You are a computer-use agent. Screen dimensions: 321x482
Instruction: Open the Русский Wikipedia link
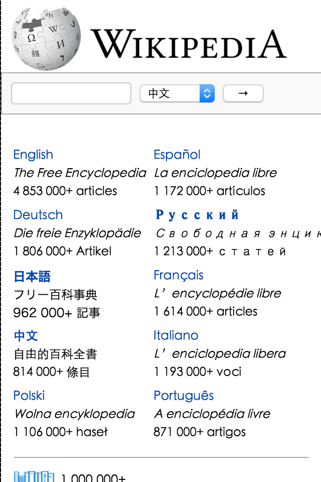click(x=197, y=215)
